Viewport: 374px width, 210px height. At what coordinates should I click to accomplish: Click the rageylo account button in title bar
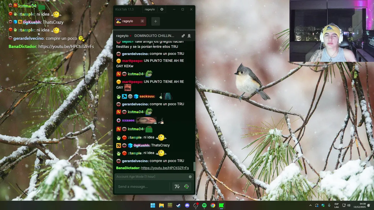point(150,9)
